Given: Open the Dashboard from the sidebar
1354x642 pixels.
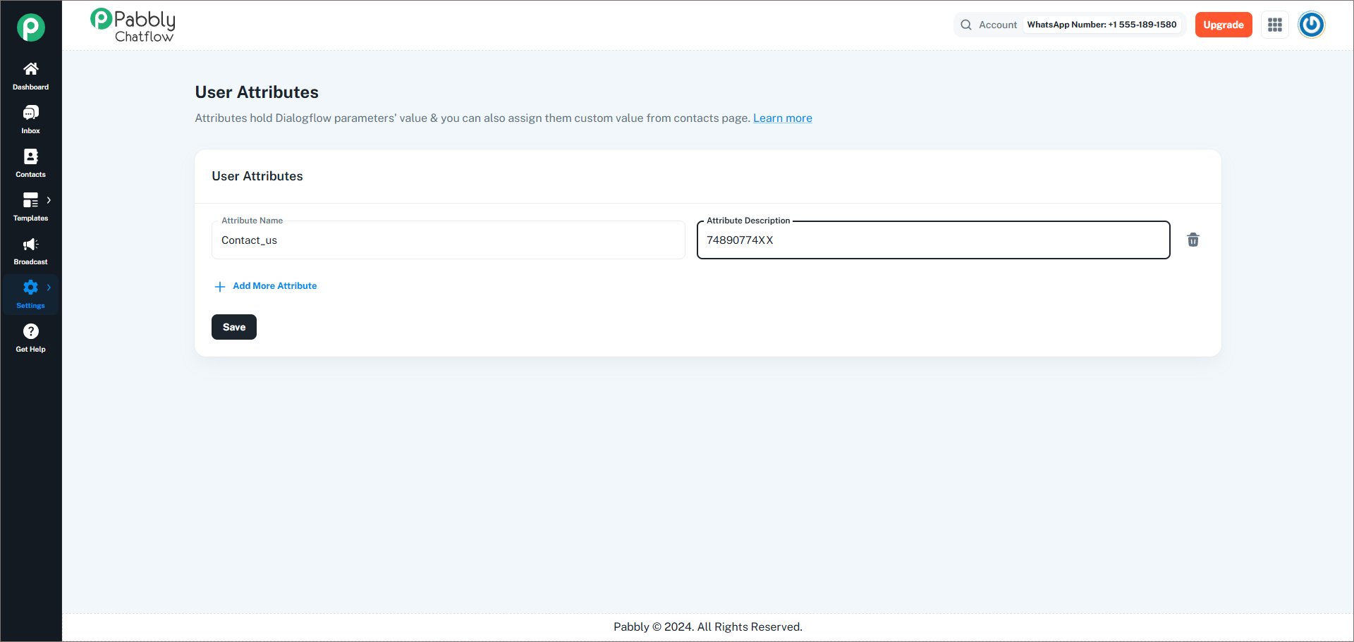Looking at the screenshot, I should click(30, 77).
